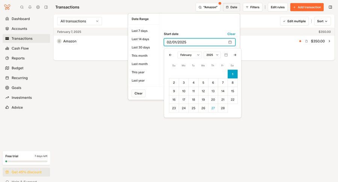
Task: Select February 1 in calendar
Action: [232, 74]
